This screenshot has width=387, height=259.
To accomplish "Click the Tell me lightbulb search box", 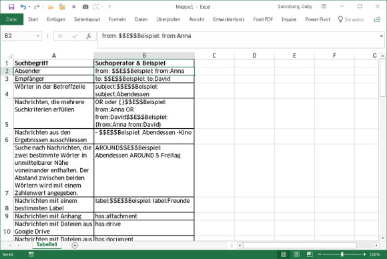I will point(351,19).
